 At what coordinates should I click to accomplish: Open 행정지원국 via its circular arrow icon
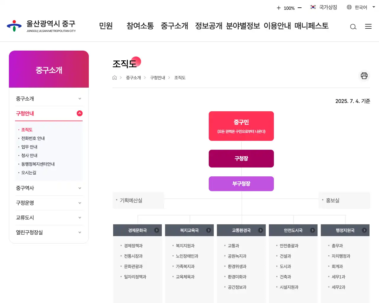364,230
